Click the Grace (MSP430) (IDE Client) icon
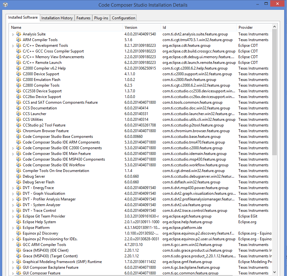 pos(19,250)
